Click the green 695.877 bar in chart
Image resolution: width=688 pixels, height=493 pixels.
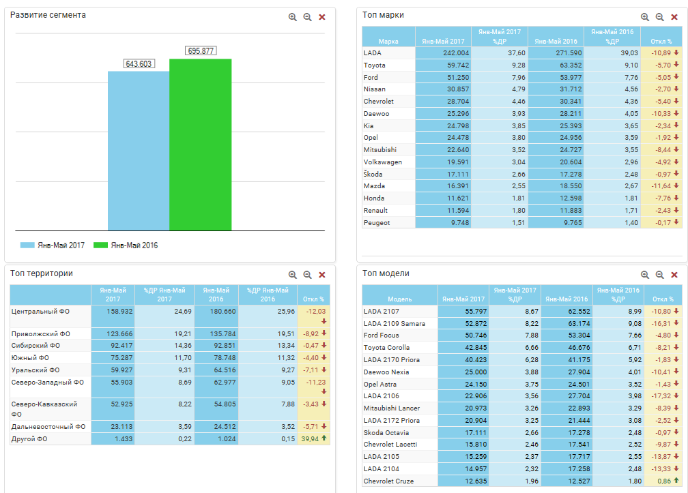point(200,145)
